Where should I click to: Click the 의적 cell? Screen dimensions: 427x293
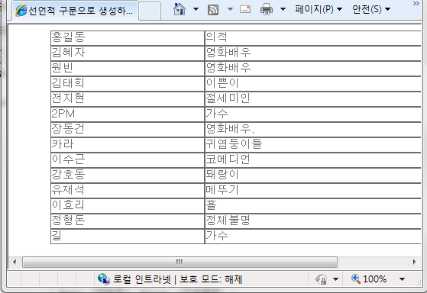pyautogui.click(x=313, y=38)
